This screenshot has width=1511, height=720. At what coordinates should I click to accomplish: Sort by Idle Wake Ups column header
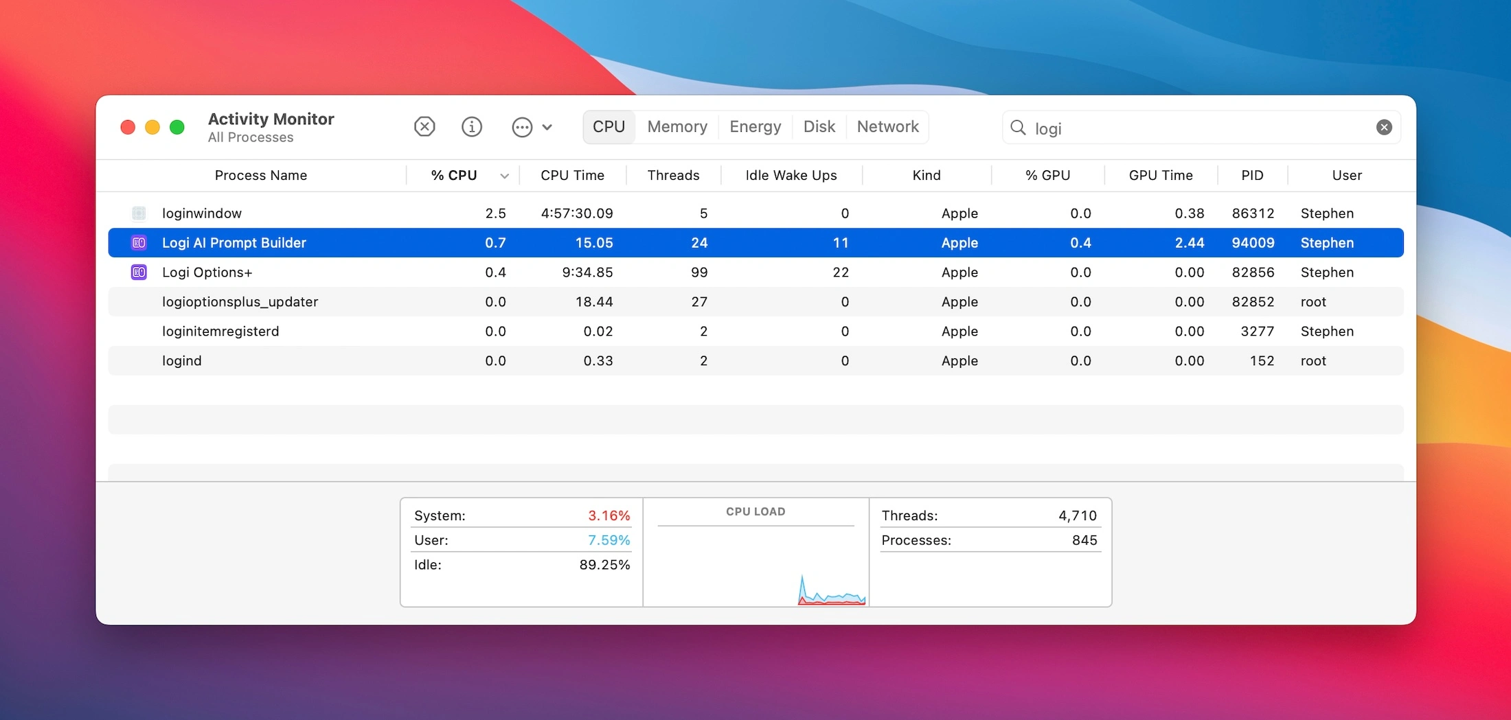[x=791, y=176]
